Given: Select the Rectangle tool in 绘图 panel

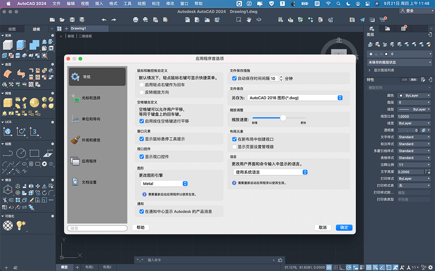Looking at the screenshot, I should tap(34, 153).
